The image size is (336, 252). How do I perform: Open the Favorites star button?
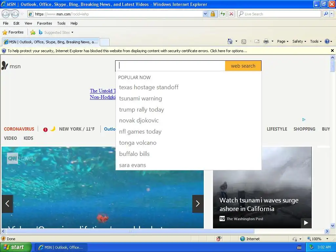point(13,32)
